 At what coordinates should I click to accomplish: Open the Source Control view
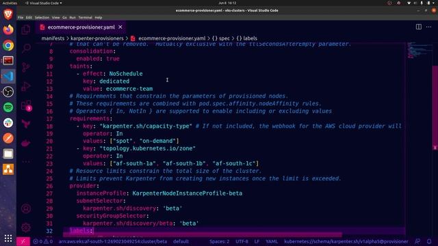(26, 67)
